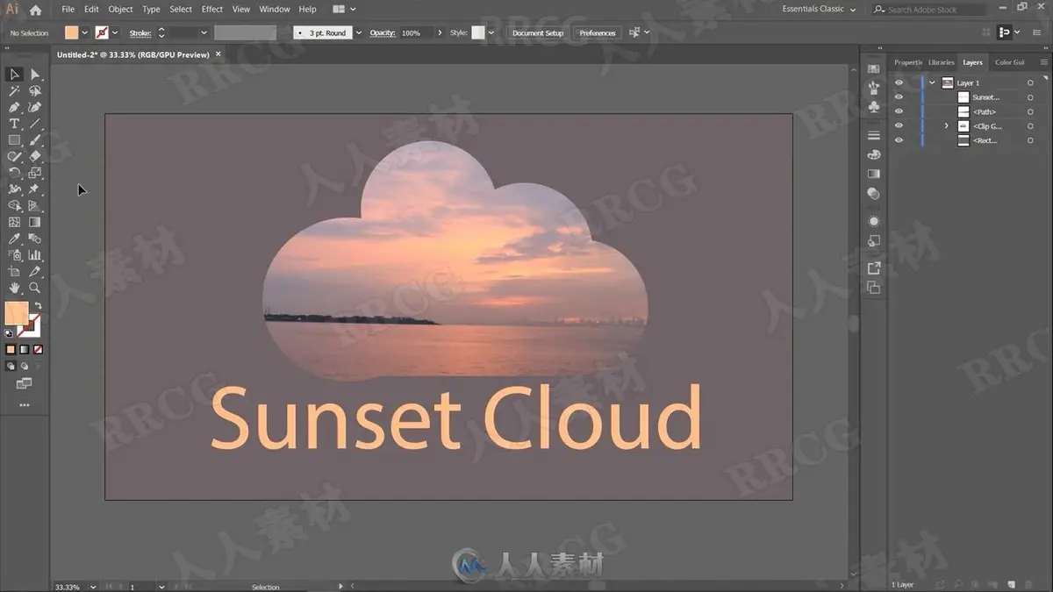This screenshot has height=592, width=1053.
Task: Select the Line Segment tool
Action: tap(35, 124)
